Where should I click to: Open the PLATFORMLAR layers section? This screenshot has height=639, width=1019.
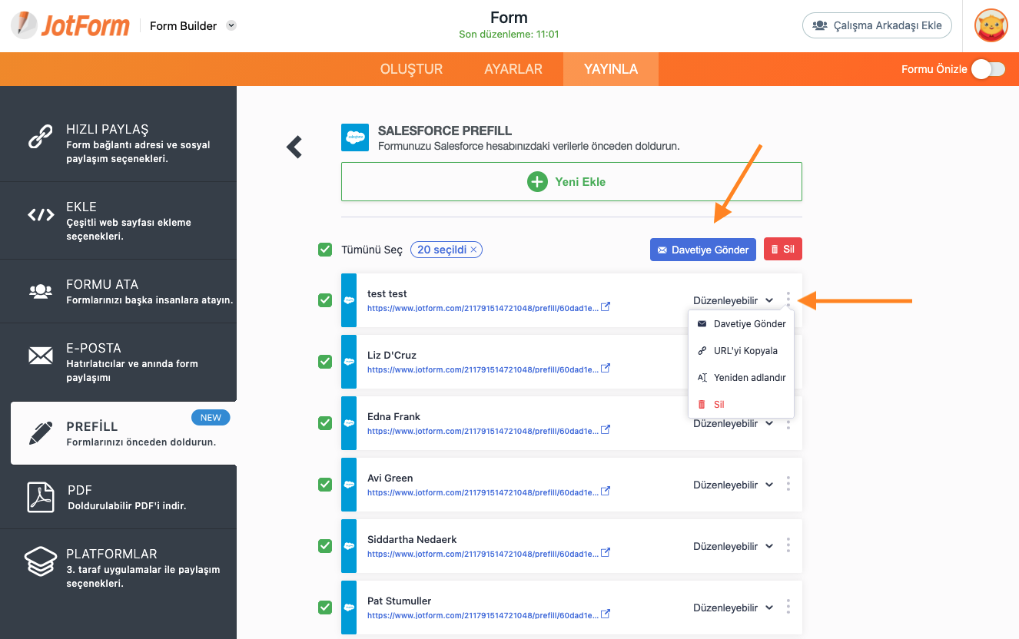(118, 568)
